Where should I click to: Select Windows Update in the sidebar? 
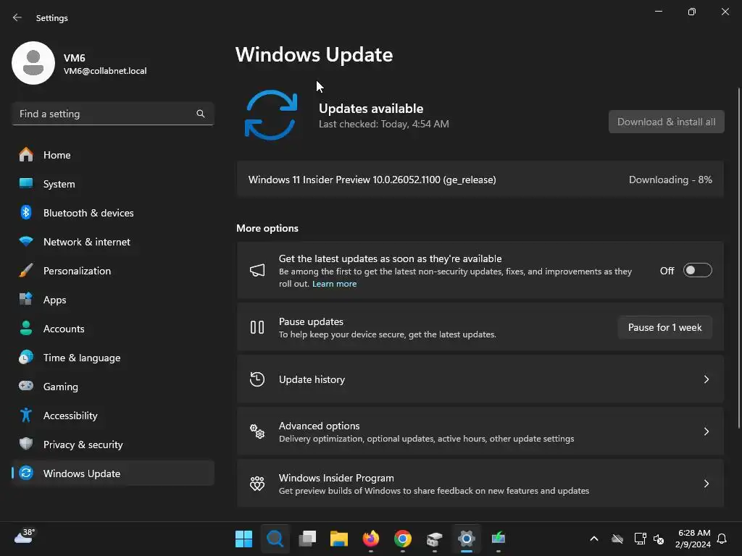tap(113, 473)
